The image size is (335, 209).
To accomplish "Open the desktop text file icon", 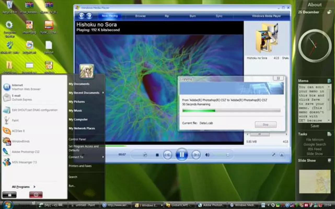I will [49, 47].
